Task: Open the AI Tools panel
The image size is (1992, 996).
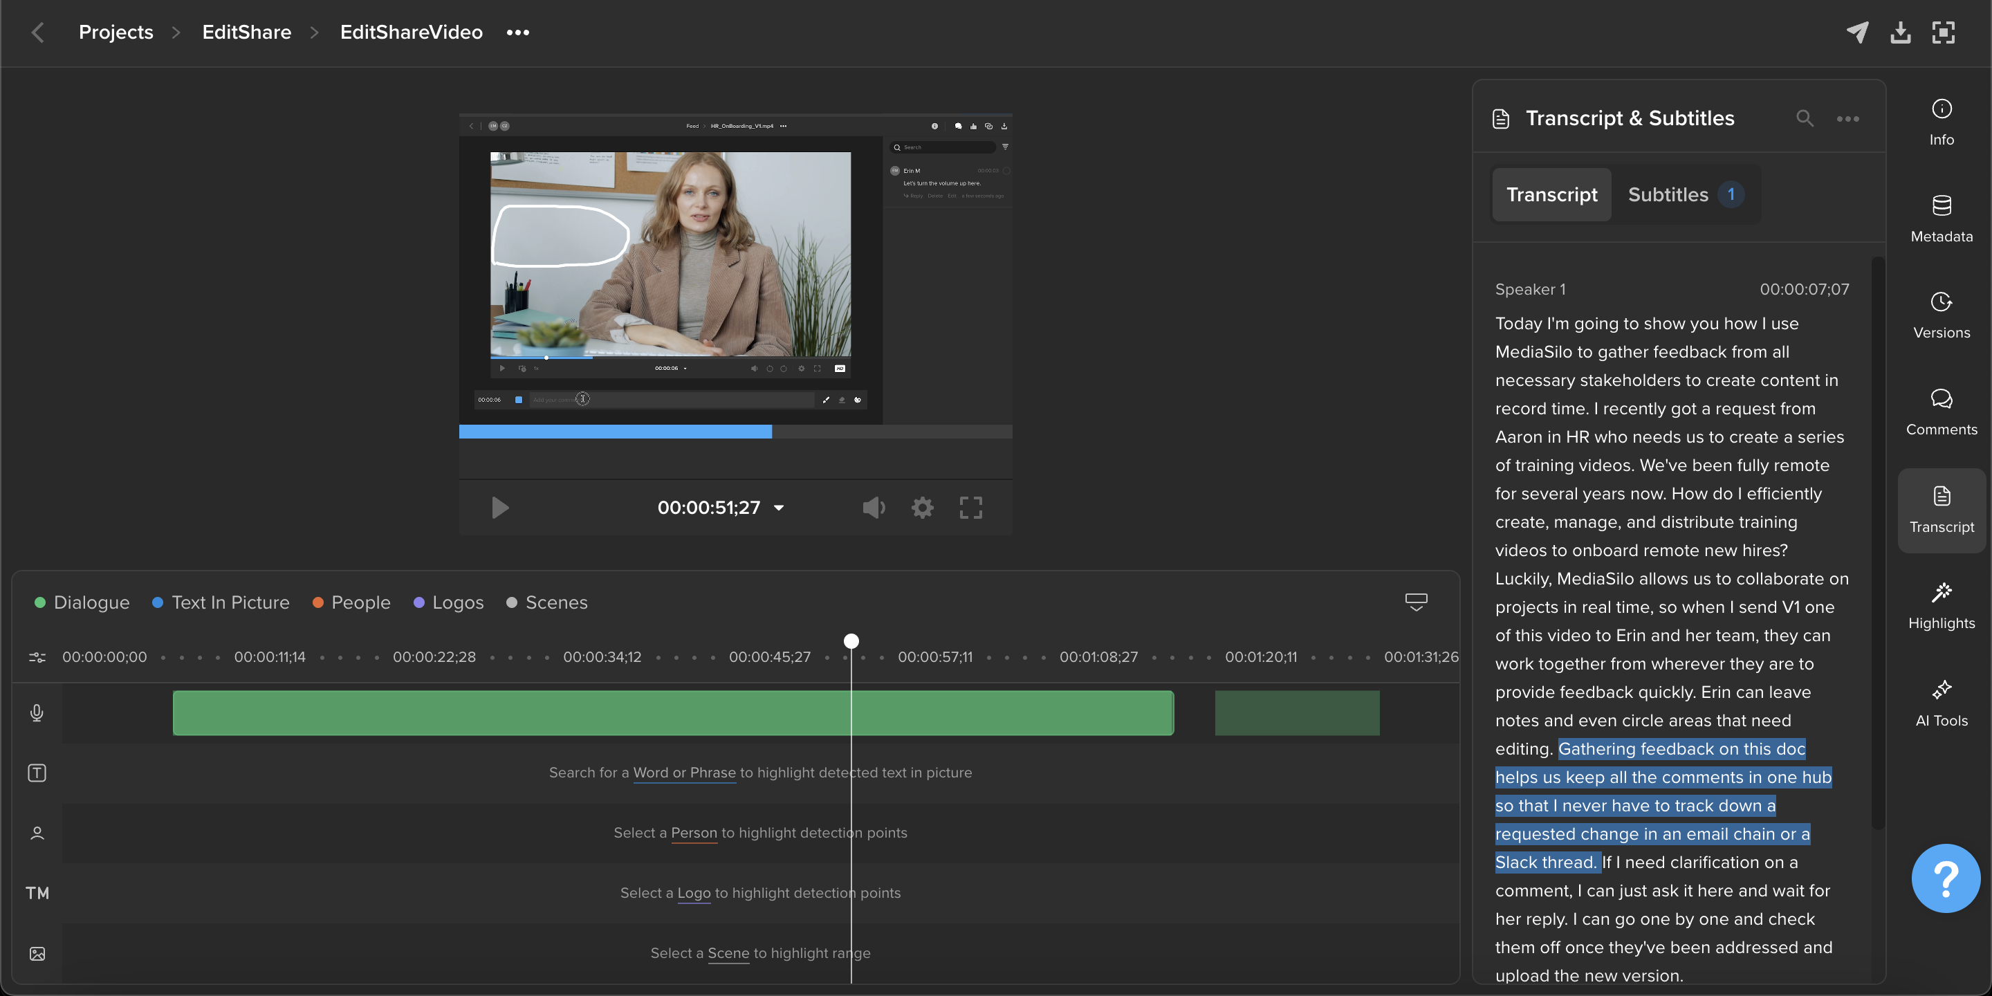Action: (1941, 703)
